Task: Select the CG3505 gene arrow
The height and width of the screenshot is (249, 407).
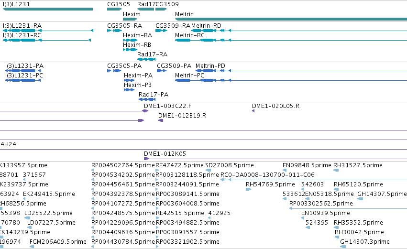Action: click(114, 9)
